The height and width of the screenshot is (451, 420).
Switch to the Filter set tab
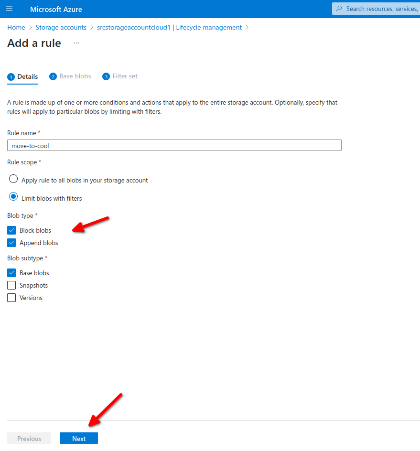point(125,76)
